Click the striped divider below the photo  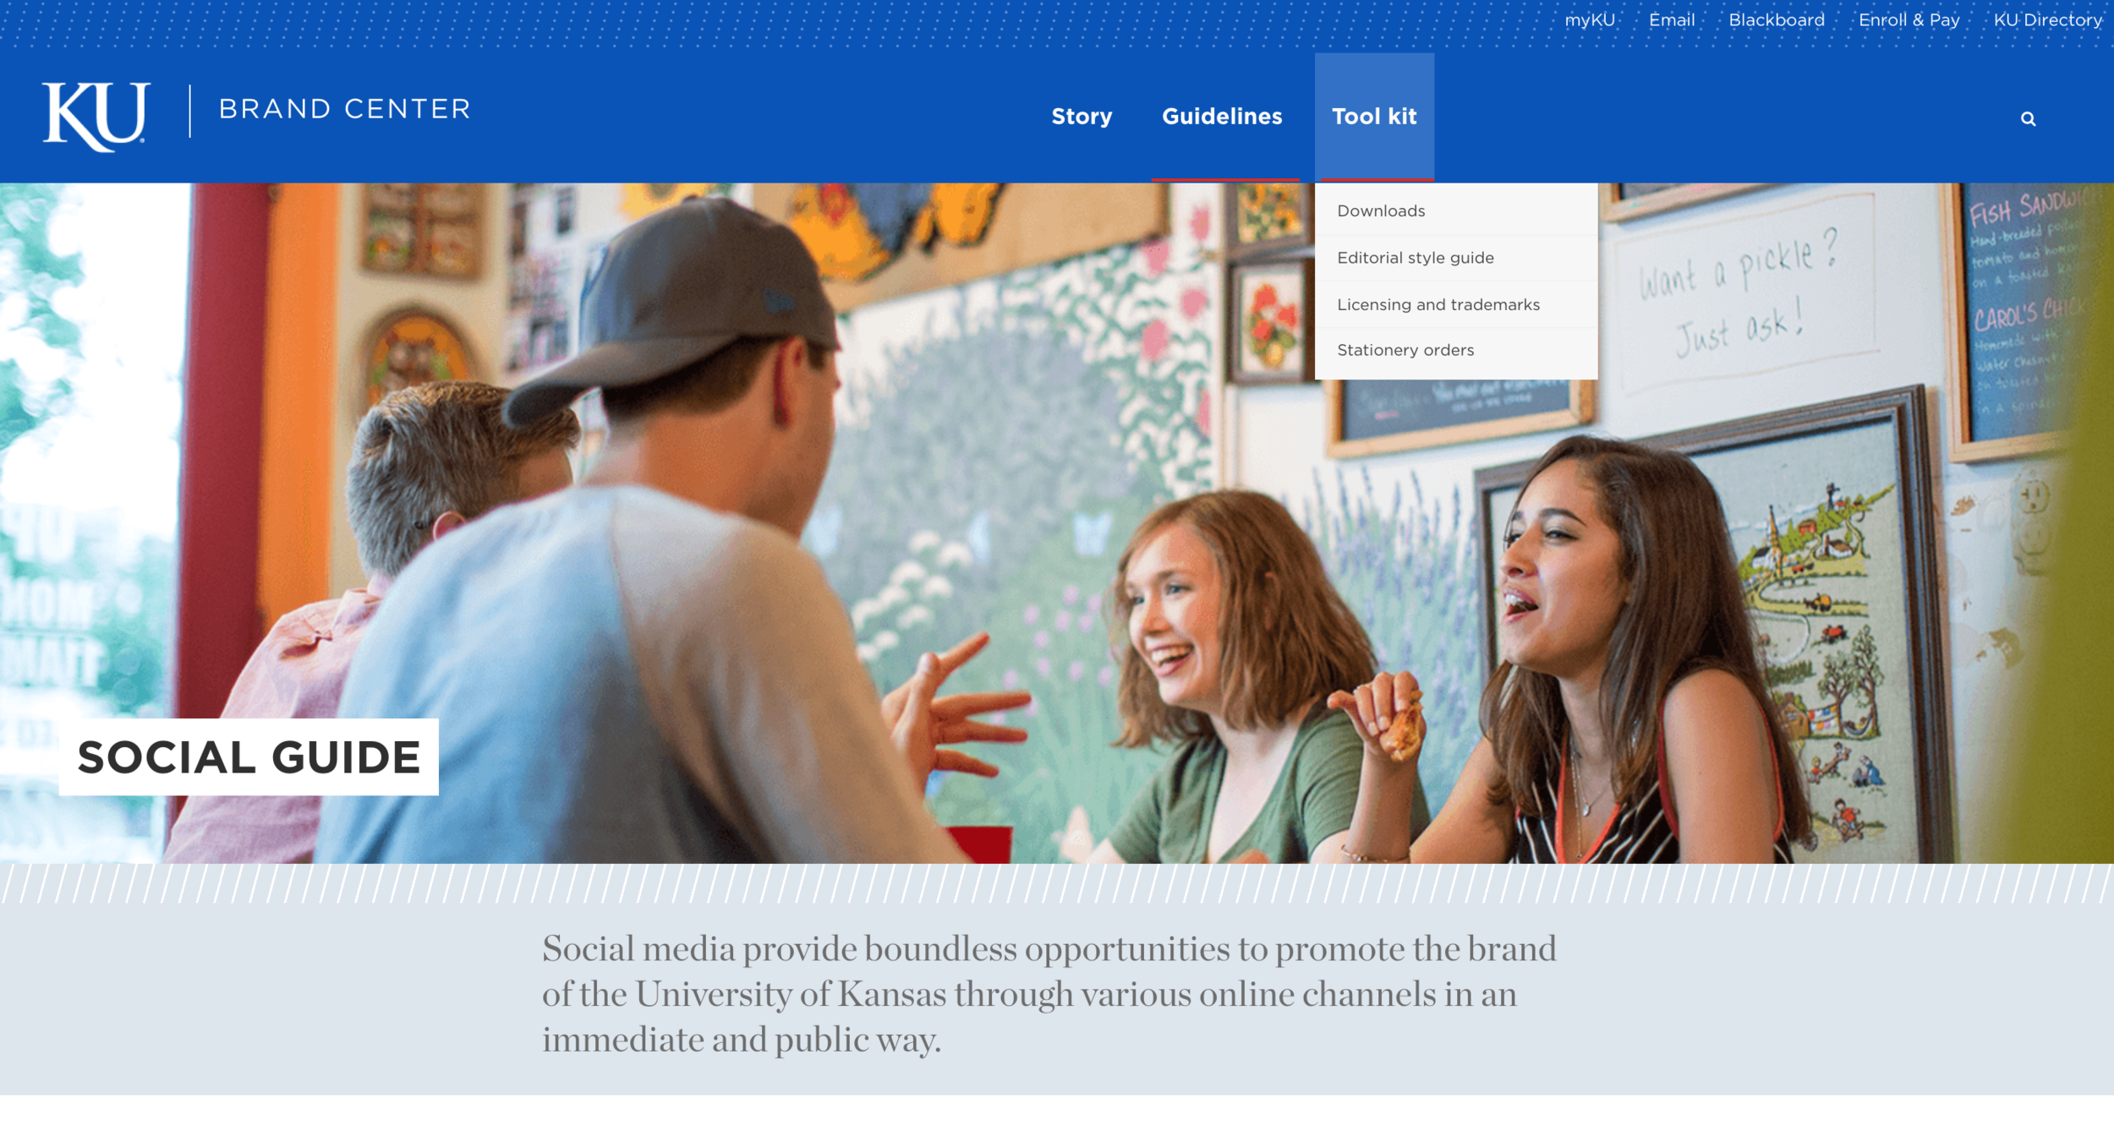(x=1057, y=884)
